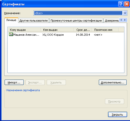Switch to the Личные tab

(11, 20)
